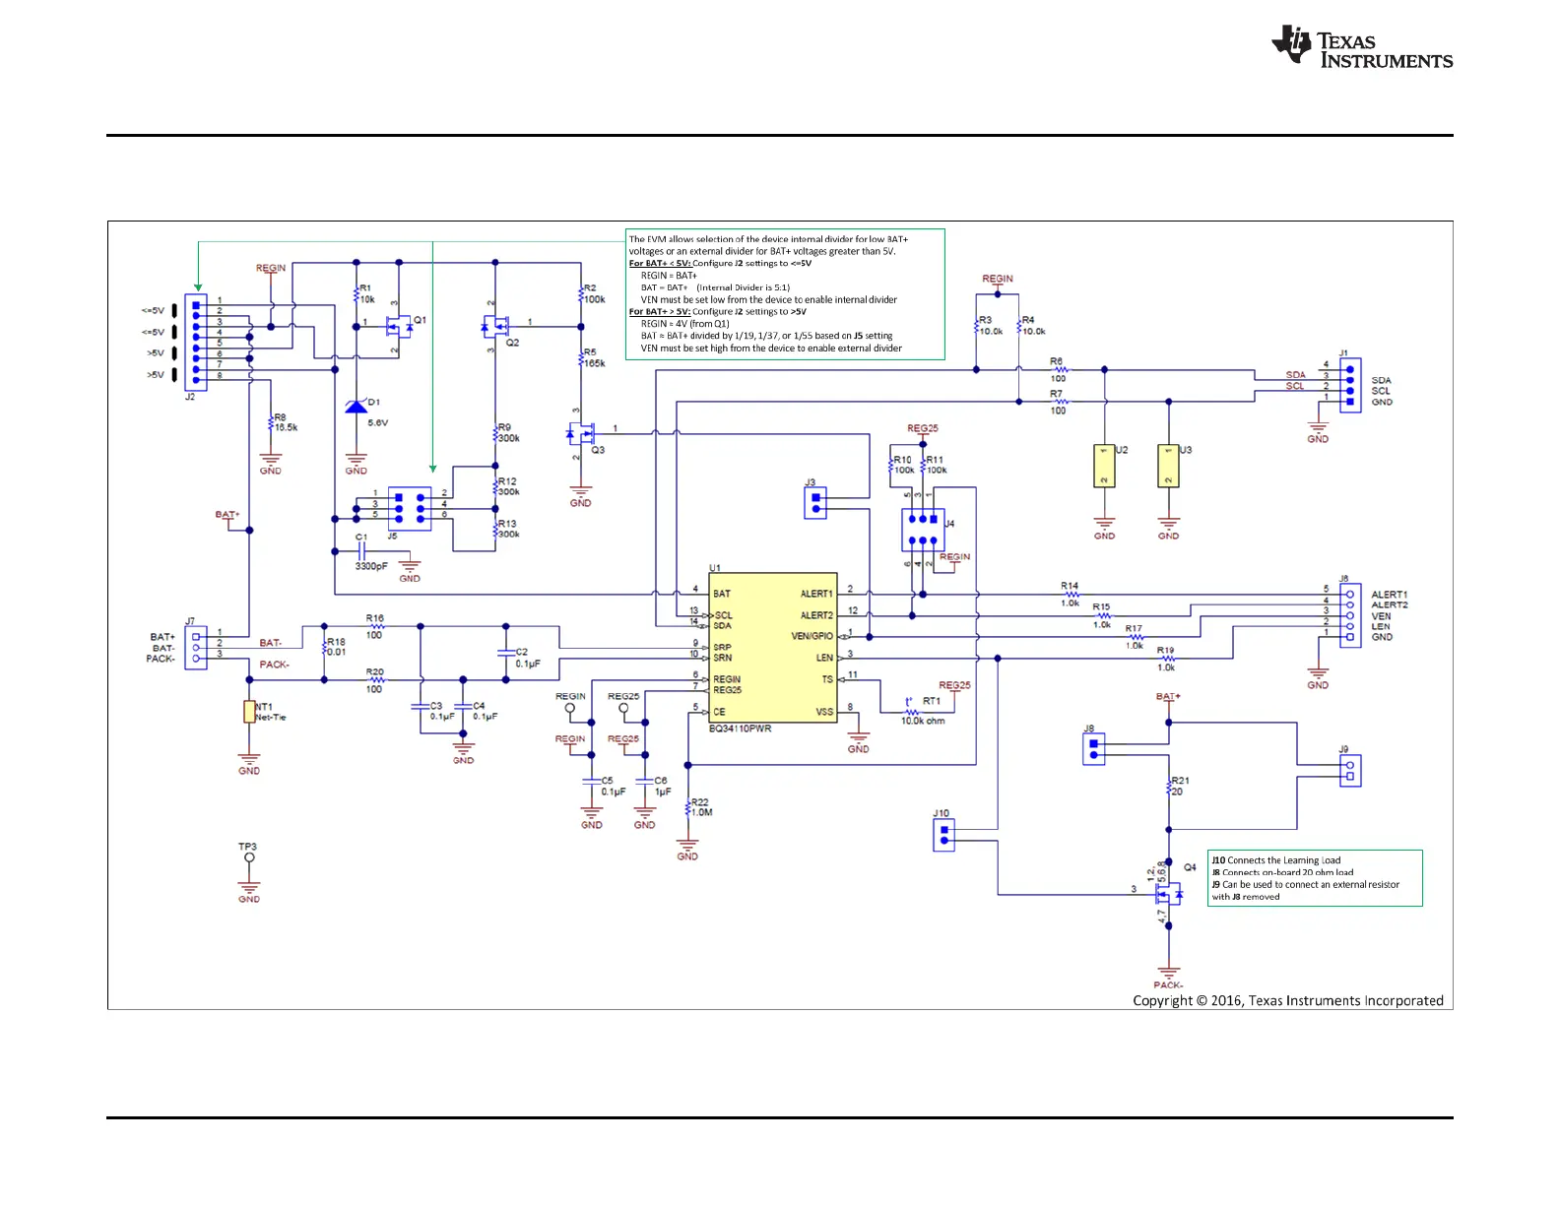This screenshot has height=1205, width=1560.
Task: Select the R4 10.0k pull-up resistor
Action: pyautogui.click(x=1018, y=326)
